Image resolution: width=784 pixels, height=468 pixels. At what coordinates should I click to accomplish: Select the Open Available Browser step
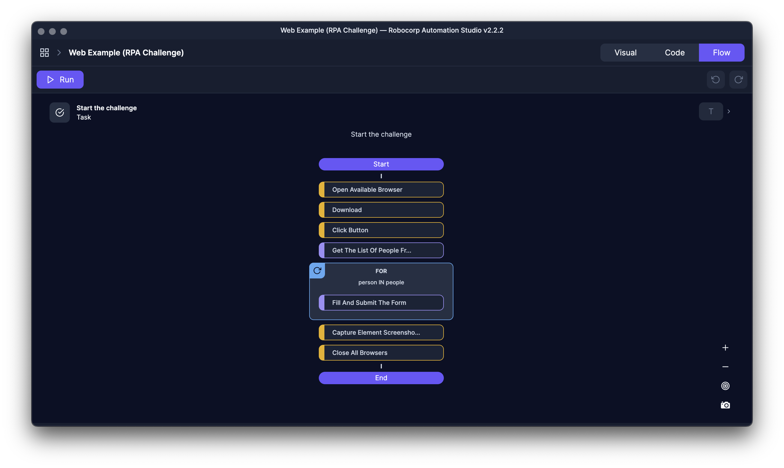click(x=381, y=190)
